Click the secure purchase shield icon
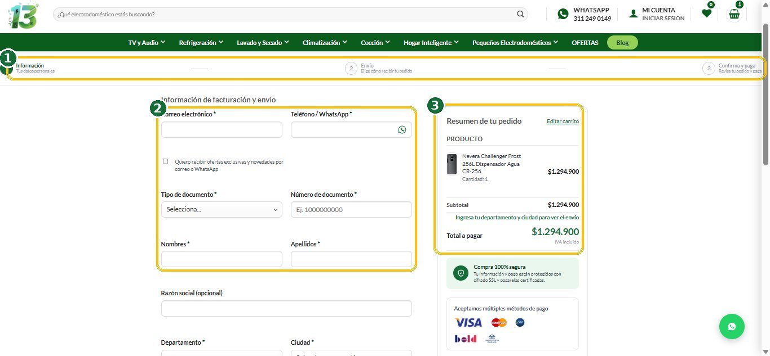 tap(461, 273)
